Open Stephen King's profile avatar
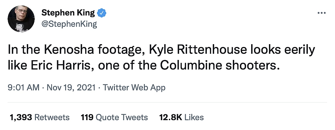This screenshot has width=335, height=130. pos(21,19)
